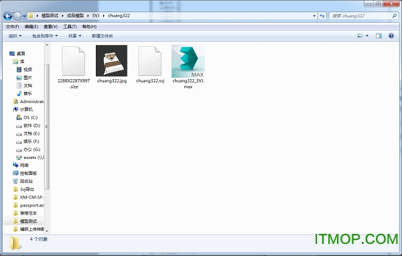Click the search chuang322 input field
402x256 pixels.
coord(361,16)
